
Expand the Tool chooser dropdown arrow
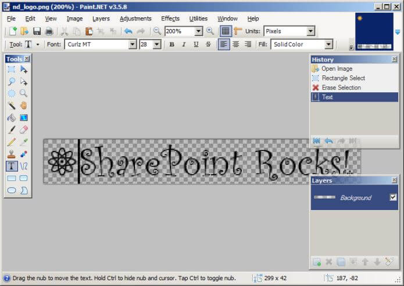pyautogui.click(x=38, y=45)
